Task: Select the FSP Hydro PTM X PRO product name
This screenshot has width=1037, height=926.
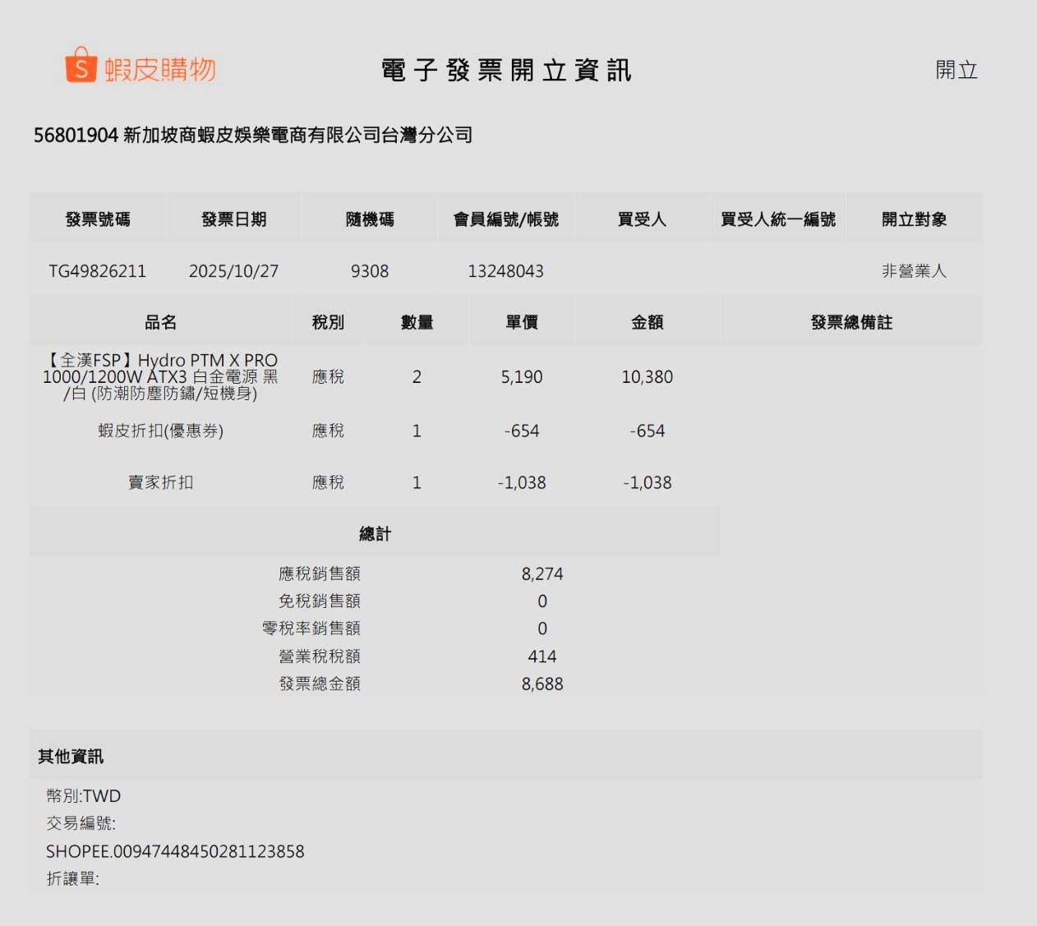Action: 160,376
